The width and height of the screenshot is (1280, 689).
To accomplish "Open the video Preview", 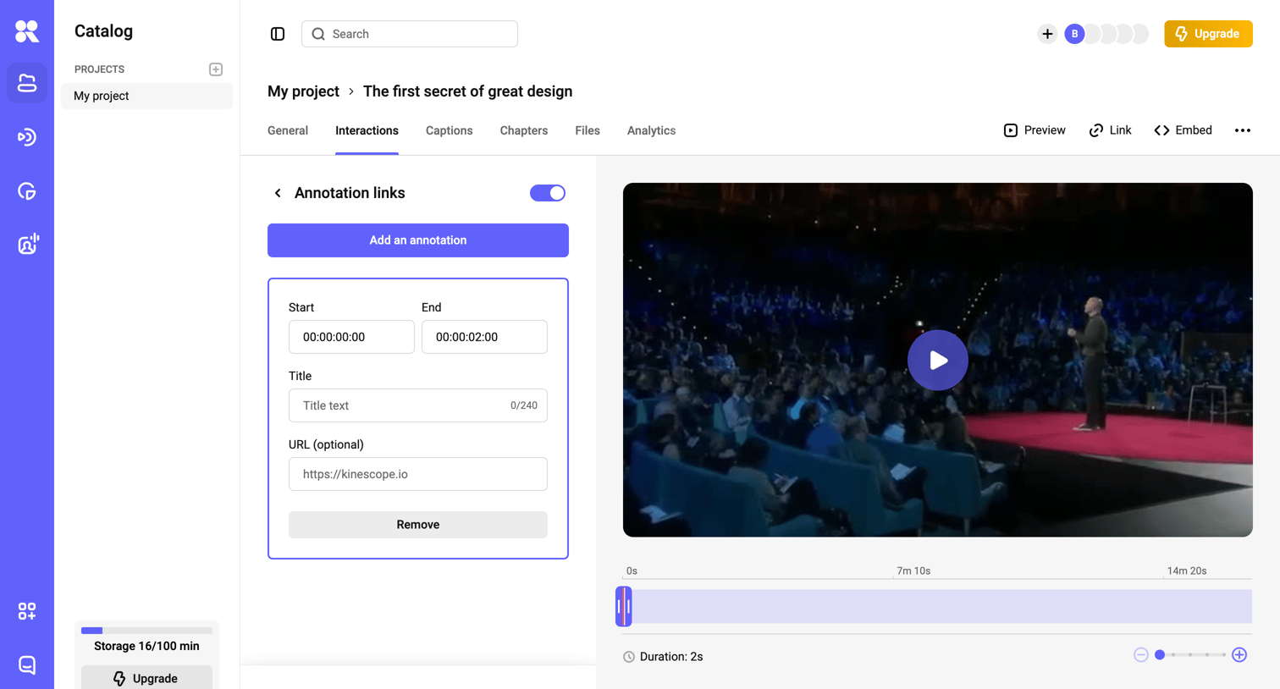I will coord(1034,130).
